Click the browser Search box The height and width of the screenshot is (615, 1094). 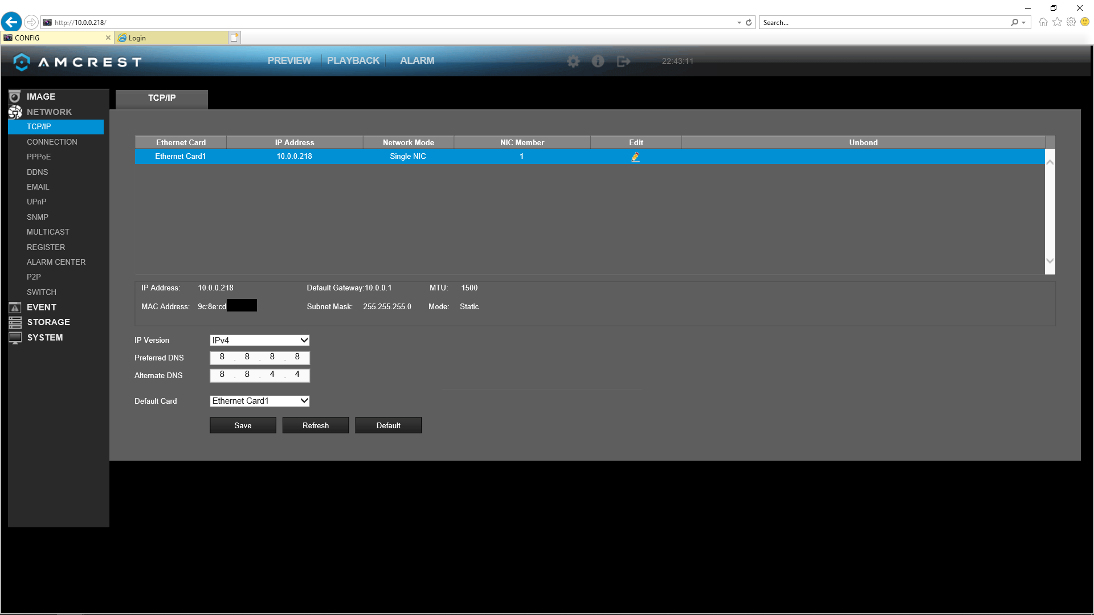(x=884, y=23)
